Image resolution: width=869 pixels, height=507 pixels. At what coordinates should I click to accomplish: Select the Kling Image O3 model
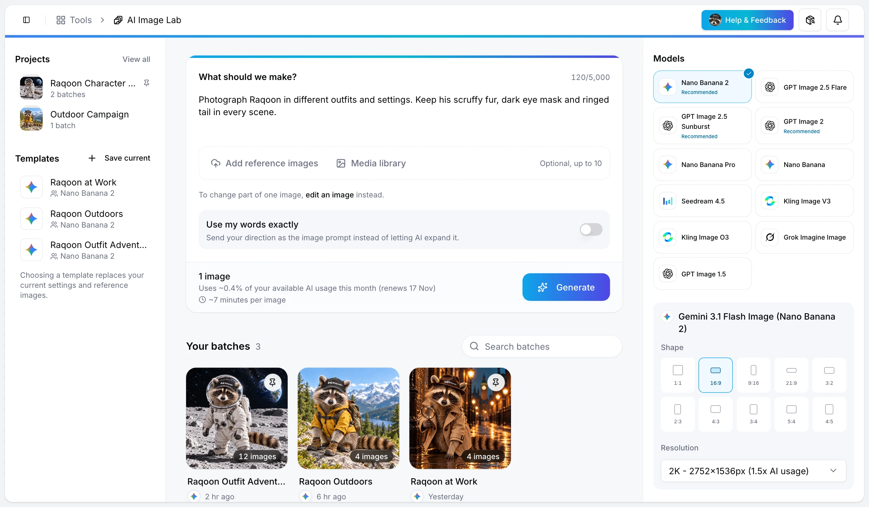[702, 237]
